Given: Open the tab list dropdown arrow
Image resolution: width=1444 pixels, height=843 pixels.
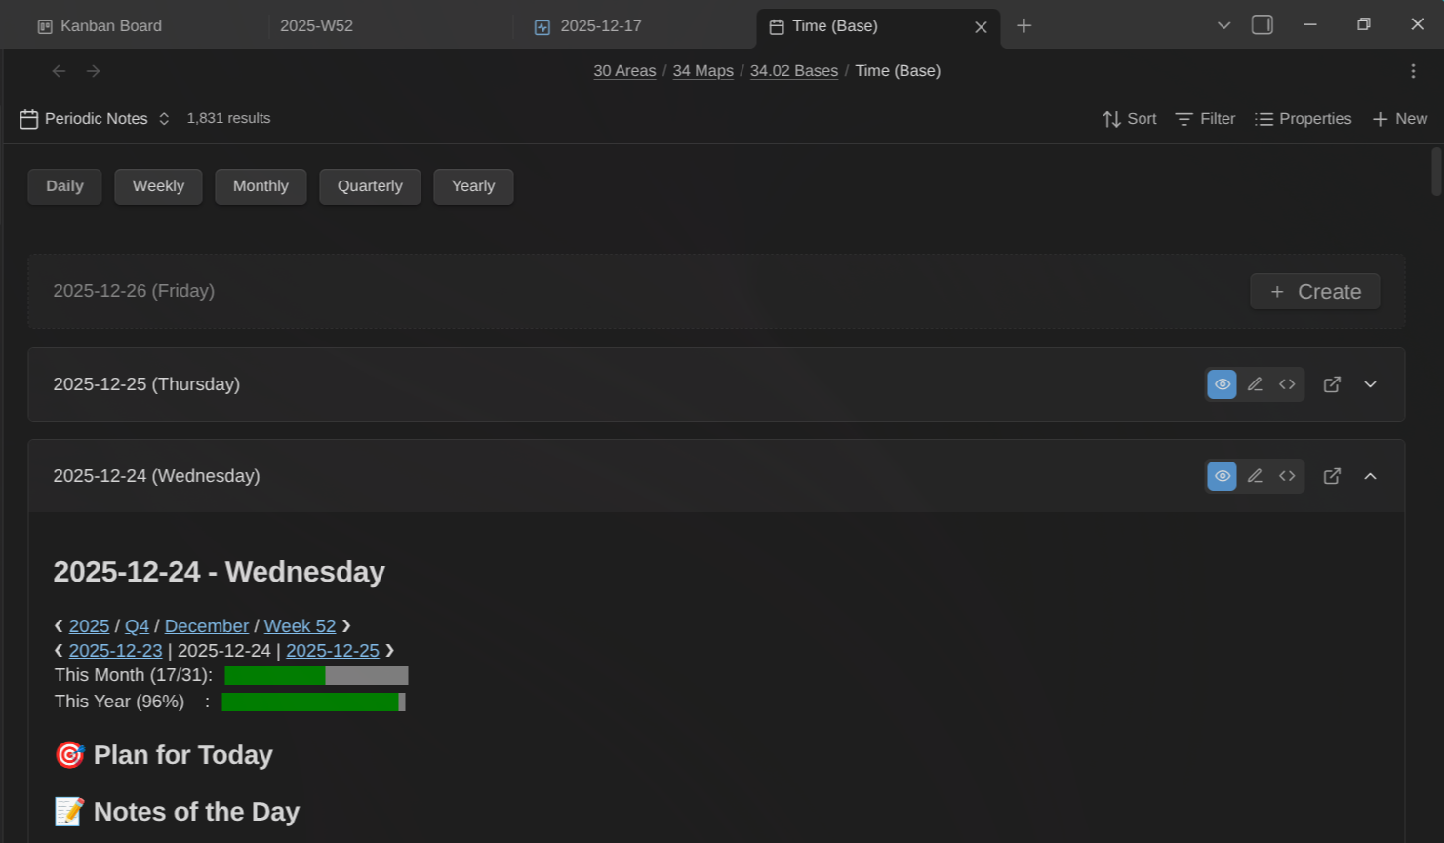Looking at the screenshot, I should click(x=1223, y=25).
